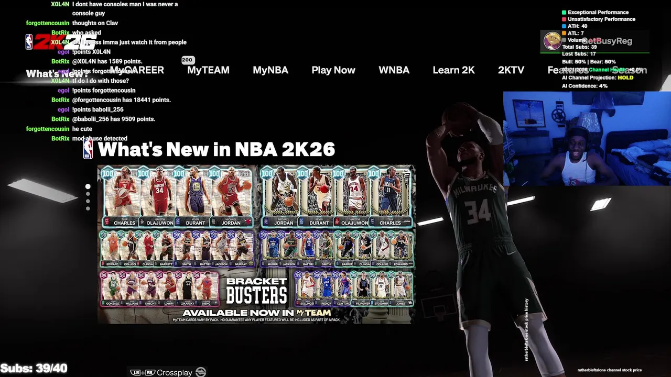Viewport: 671px width, 377px height.
Task: Select the second carousel dot
Action: pos(88,194)
